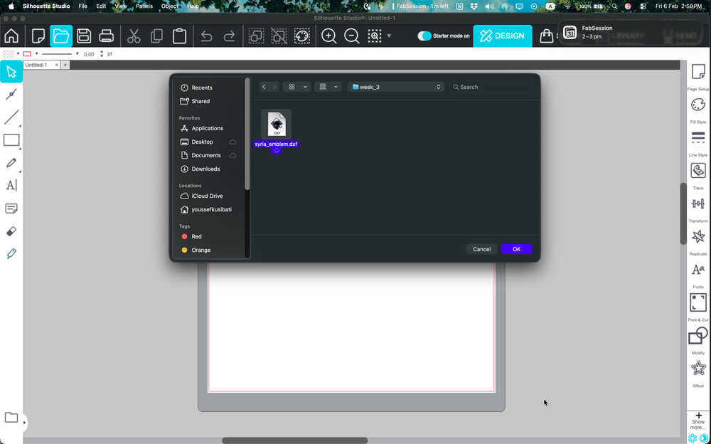Screen dimensions: 711x444
Task: Change icon view mode dropdown
Action: (296, 87)
